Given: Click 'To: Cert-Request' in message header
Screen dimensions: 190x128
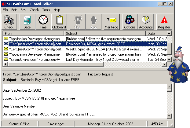Looking at the screenshot, I should pos(100,74).
